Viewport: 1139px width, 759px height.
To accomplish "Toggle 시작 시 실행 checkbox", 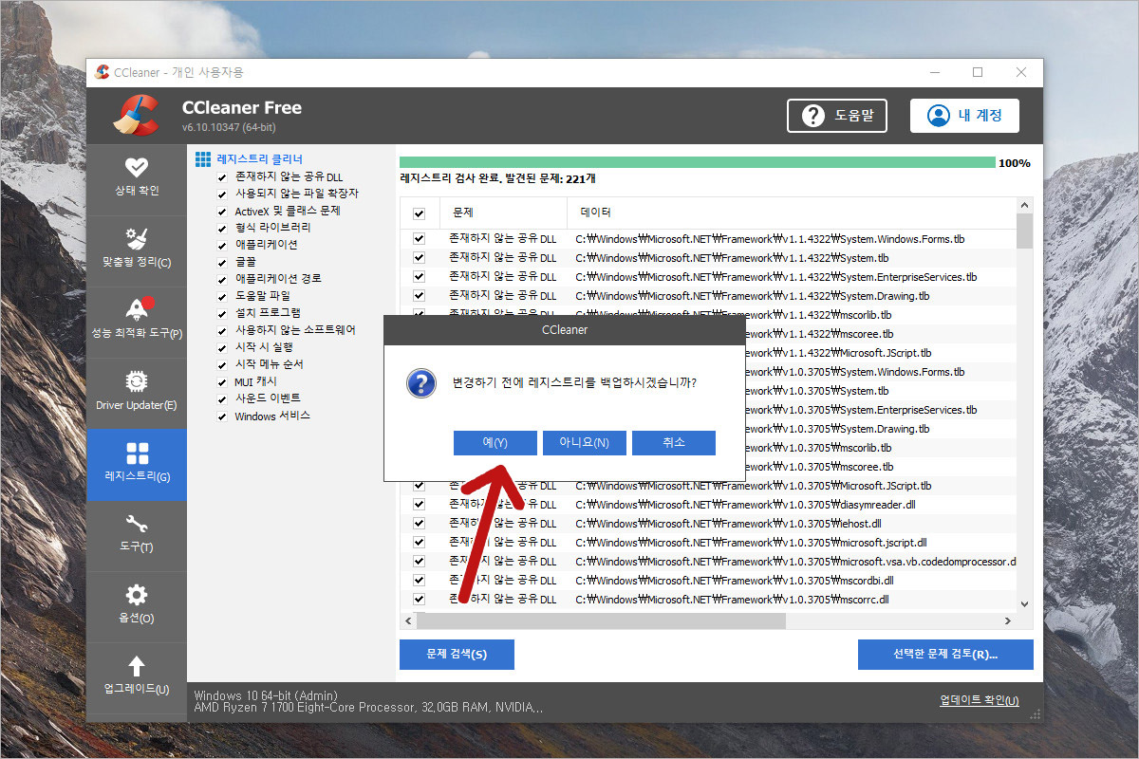I will (x=221, y=347).
